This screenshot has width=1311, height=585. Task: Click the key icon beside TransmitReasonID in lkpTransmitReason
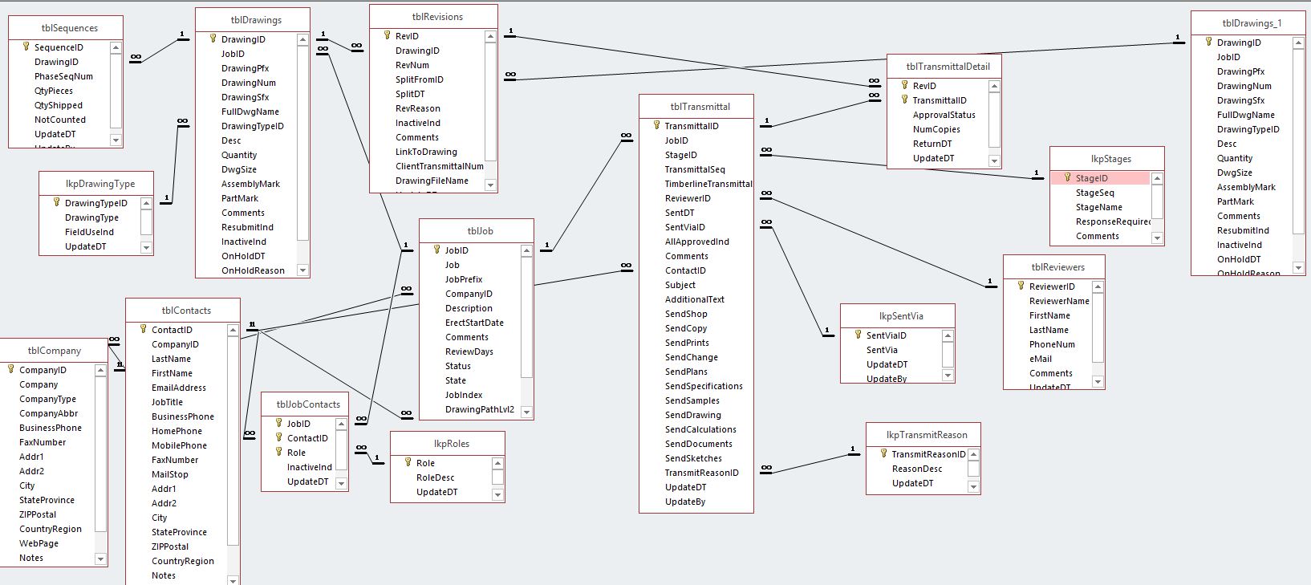(x=883, y=454)
